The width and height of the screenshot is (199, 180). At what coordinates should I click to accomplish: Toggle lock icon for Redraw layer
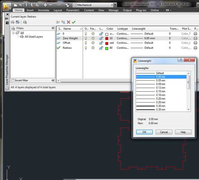click(101, 48)
